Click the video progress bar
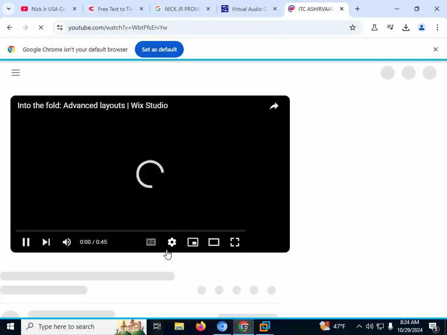This screenshot has height=335, width=447. point(131,231)
